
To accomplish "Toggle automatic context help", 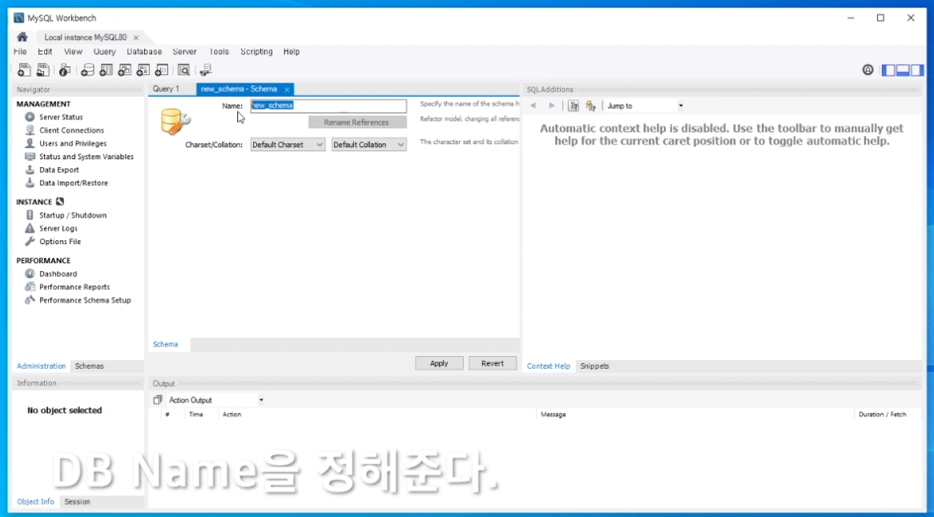I will tap(590, 106).
